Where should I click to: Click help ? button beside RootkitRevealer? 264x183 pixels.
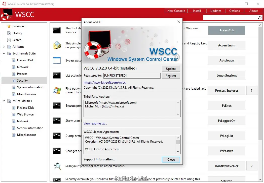click(252, 166)
